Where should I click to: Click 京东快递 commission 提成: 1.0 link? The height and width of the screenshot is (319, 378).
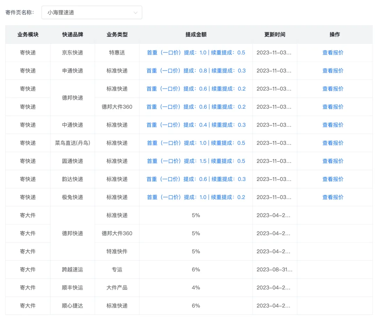coord(196,53)
